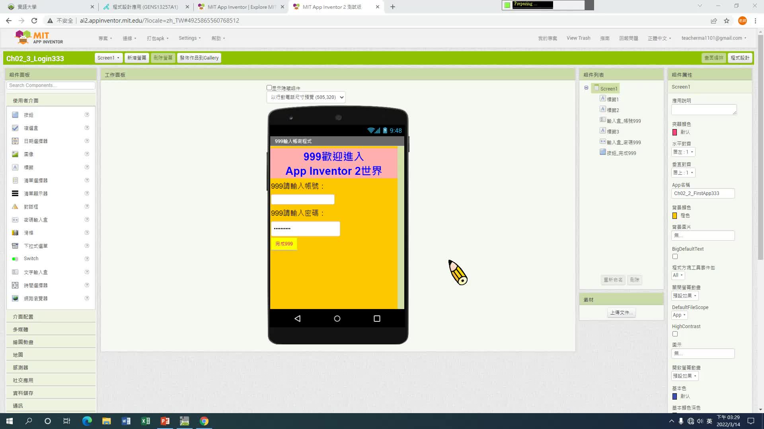
Task: Collapse the Screen1 component tree
Action: (586, 88)
